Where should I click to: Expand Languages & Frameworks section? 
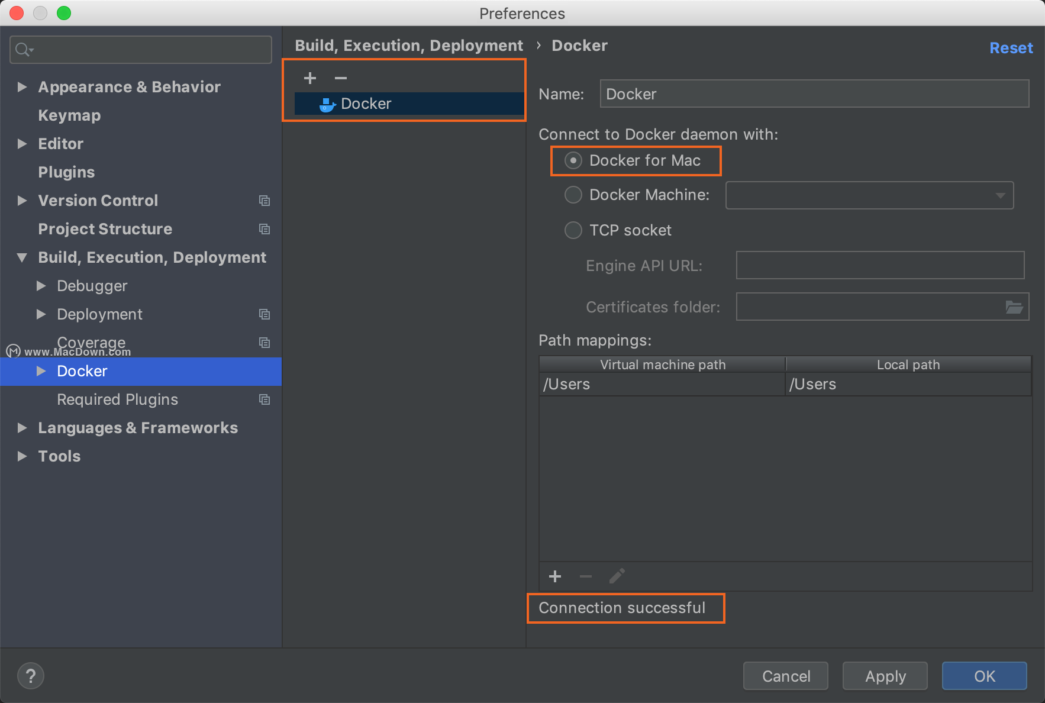(22, 428)
